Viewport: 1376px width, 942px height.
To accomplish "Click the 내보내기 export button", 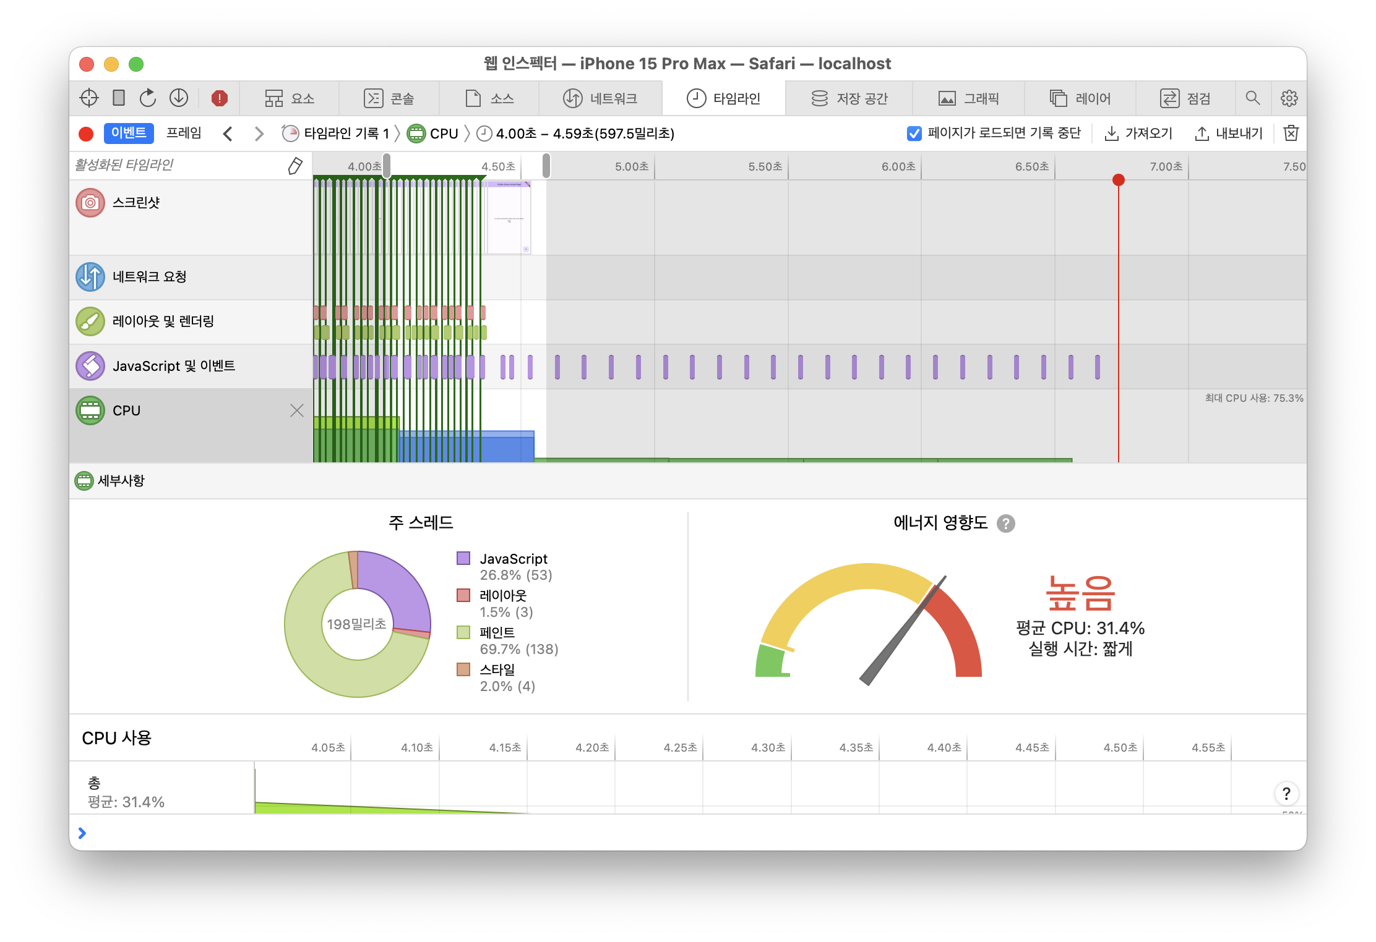I will click(1229, 134).
